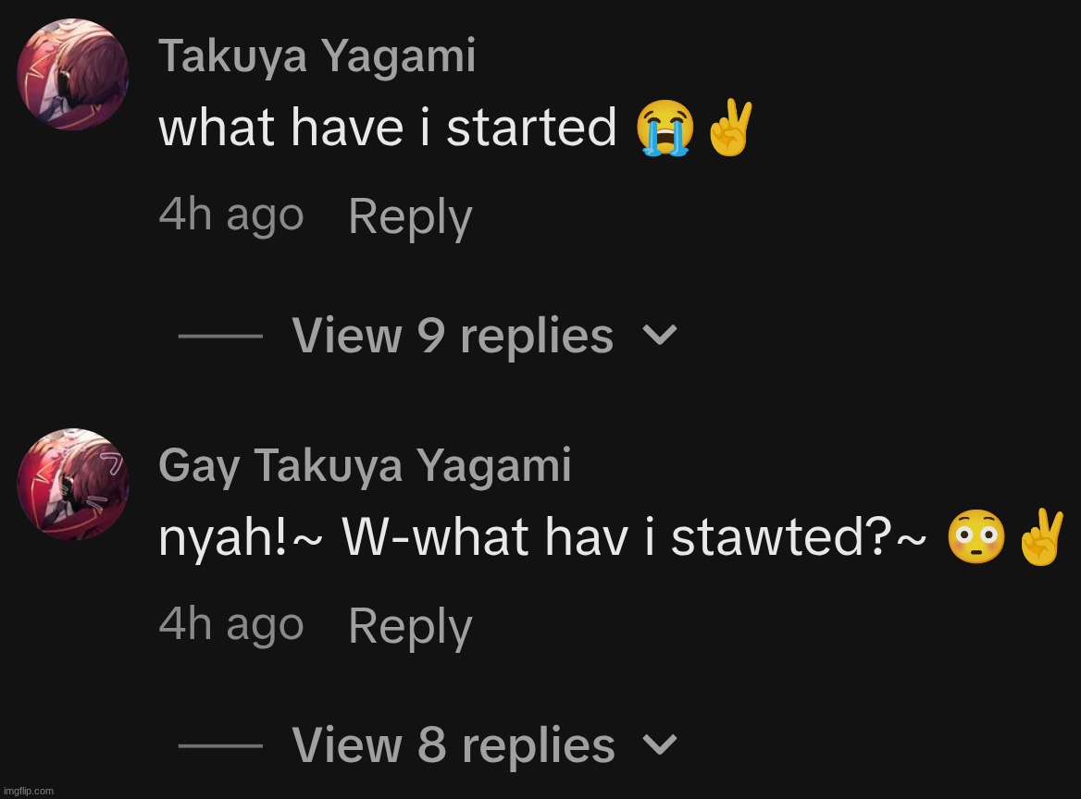
Task: Select the "what have i started" comment text
Action: pyautogui.click(x=388, y=129)
